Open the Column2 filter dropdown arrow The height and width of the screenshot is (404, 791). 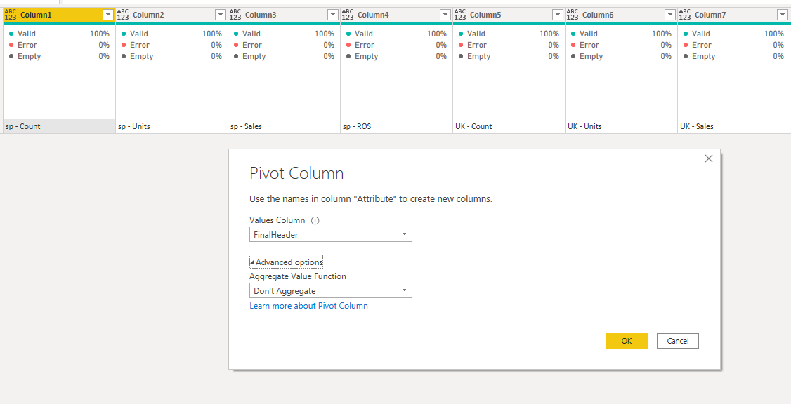221,15
